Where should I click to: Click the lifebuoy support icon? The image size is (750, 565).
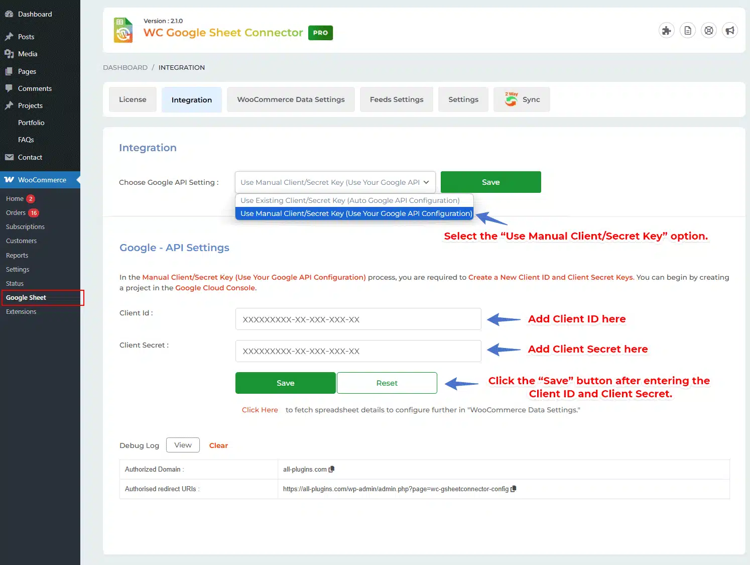[708, 31]
